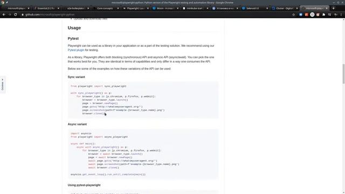Viewport: 345px width, 194px height.
Task: Go back with the browser back arrow
Action: (x=4, y=15)
